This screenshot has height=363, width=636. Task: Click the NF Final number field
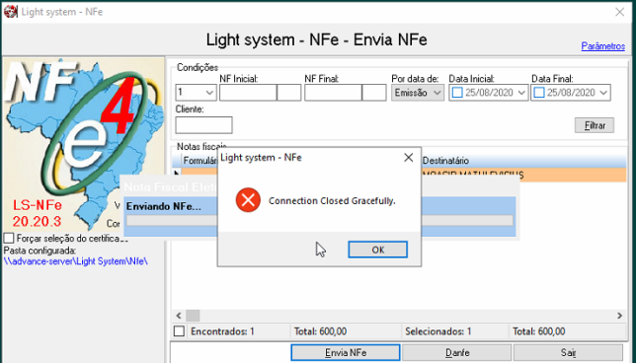333,93
